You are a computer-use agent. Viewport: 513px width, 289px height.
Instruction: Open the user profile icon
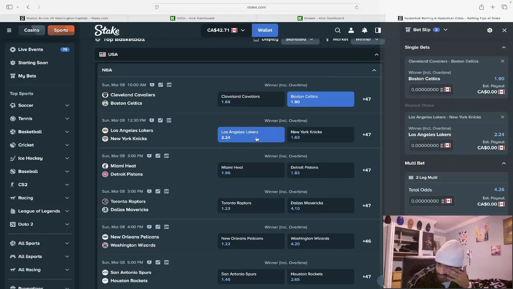click(351, 30)
